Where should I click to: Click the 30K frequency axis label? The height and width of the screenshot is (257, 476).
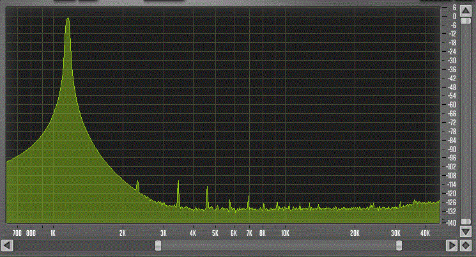395,233
